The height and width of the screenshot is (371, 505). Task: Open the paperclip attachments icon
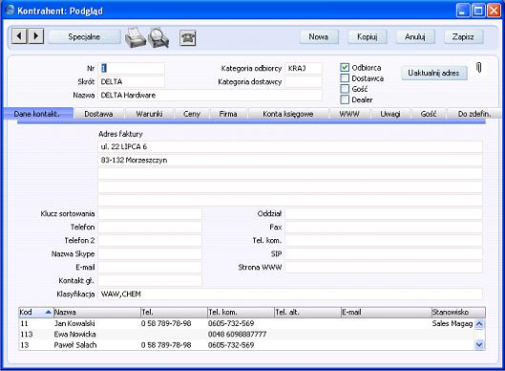(x=479, y=68)
